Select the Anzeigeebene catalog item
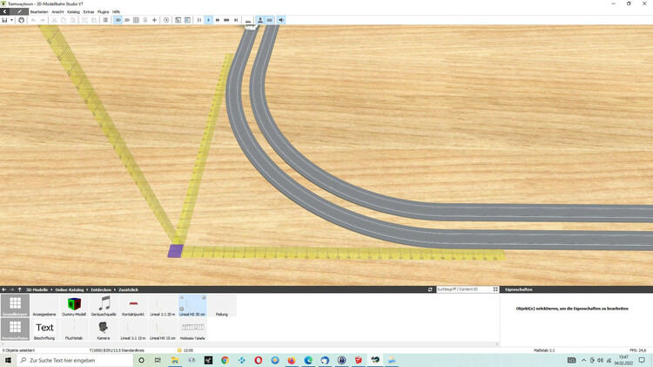This screenshot has width=653, height=367. 44,306
